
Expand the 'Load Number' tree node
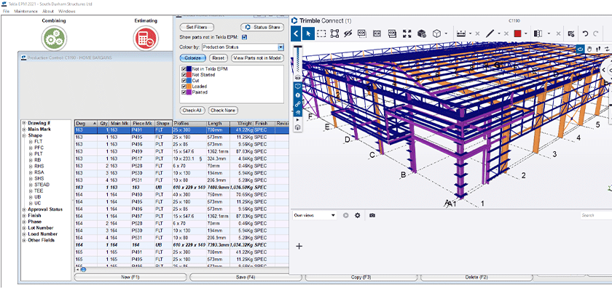click(x=24, y=234)
